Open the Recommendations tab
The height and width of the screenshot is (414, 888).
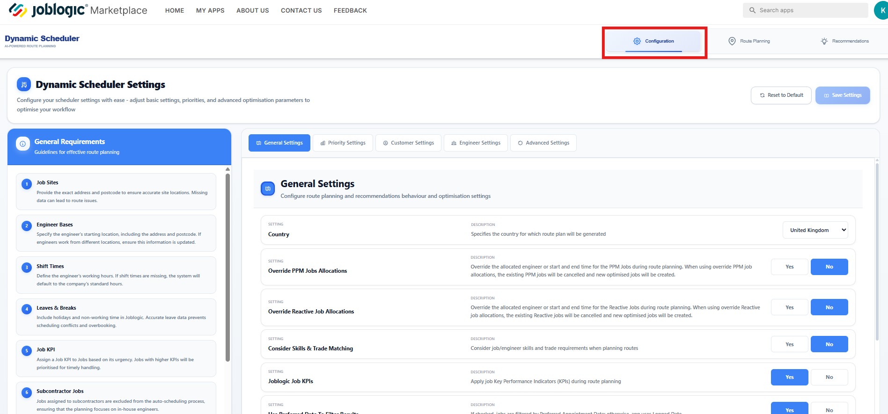coord(845,41)
